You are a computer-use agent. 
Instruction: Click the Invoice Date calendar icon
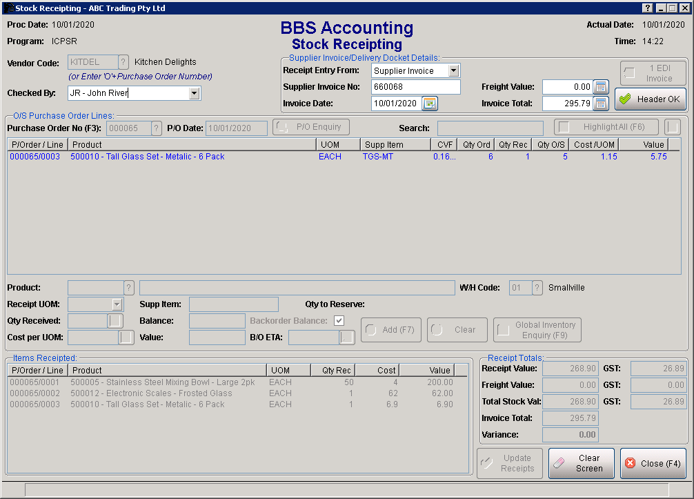[x=430, y=104]
